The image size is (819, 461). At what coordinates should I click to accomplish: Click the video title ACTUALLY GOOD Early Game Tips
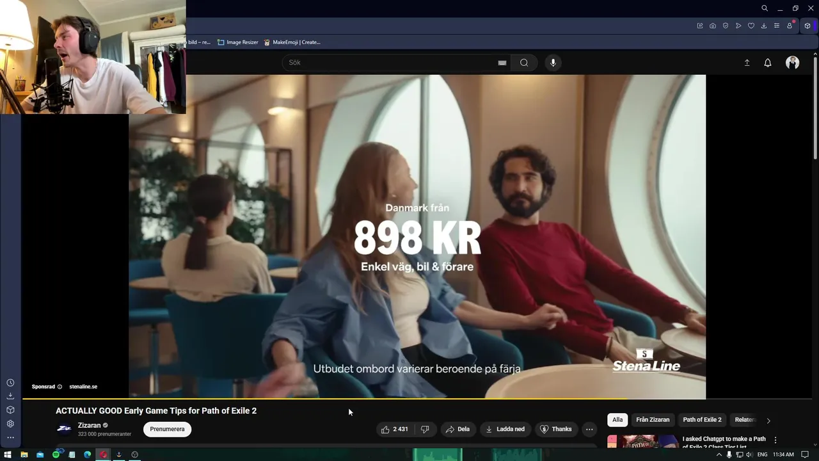(x=156, y=410)
